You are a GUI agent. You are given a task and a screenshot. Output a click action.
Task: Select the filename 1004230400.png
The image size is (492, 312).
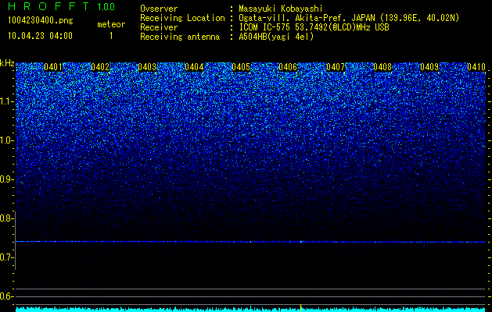41,20
